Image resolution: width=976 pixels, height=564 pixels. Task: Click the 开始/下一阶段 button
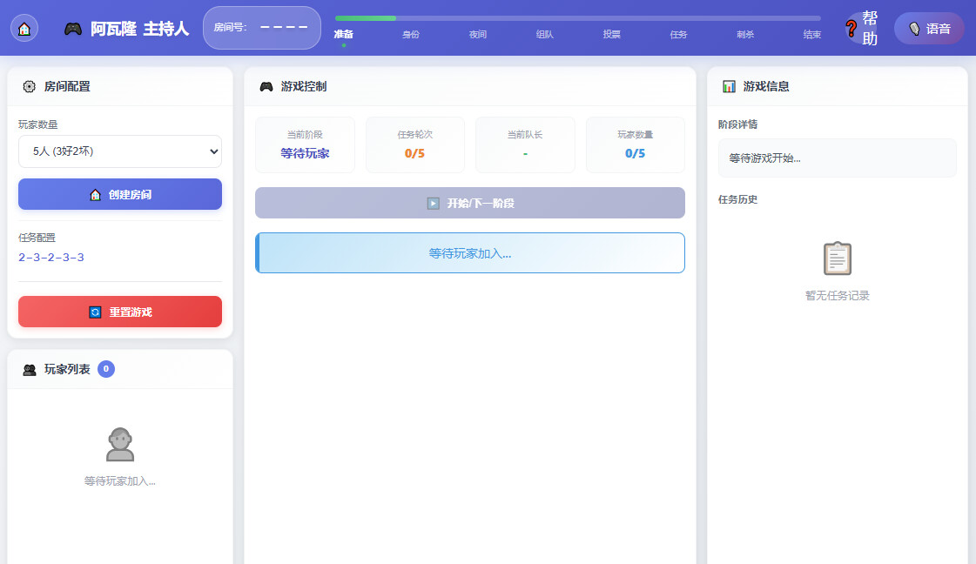click(470, 203)
